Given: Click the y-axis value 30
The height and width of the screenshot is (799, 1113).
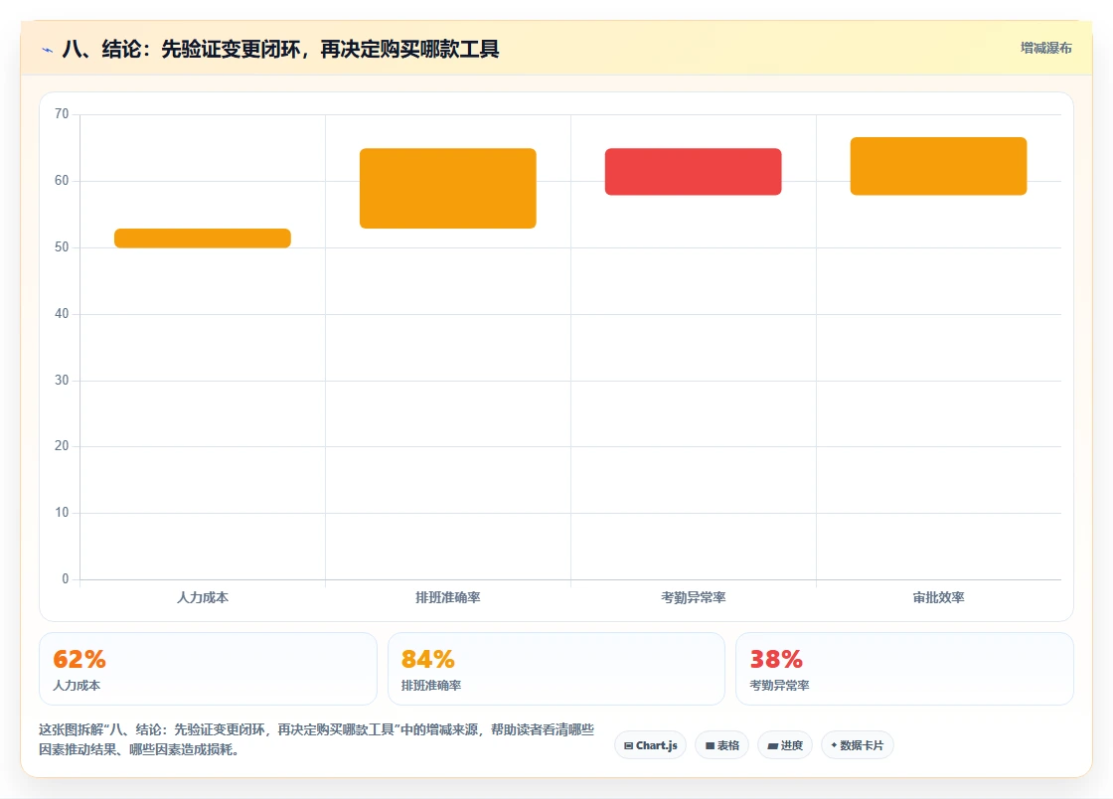Looking at the screenshot, I should click(x=62, y=380).
